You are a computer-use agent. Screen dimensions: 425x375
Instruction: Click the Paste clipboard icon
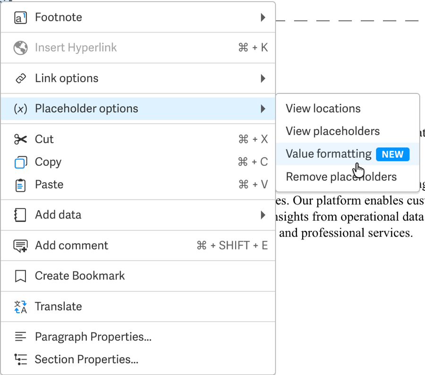coord(20,185)
